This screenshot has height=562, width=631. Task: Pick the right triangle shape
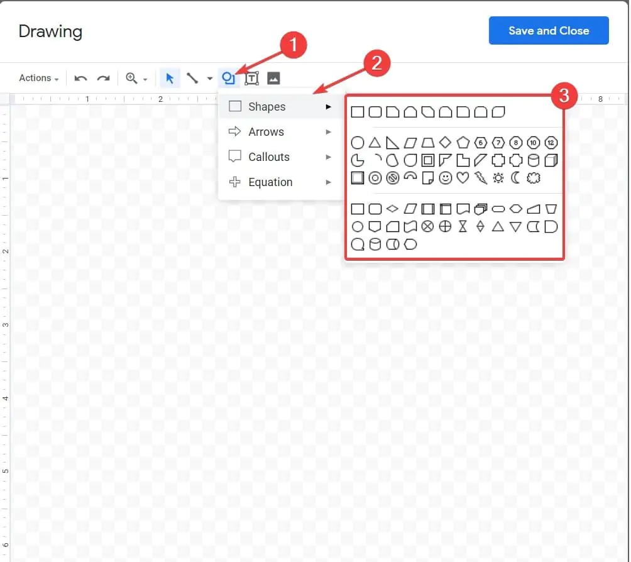pyautogui.click(x=392, y=143)
